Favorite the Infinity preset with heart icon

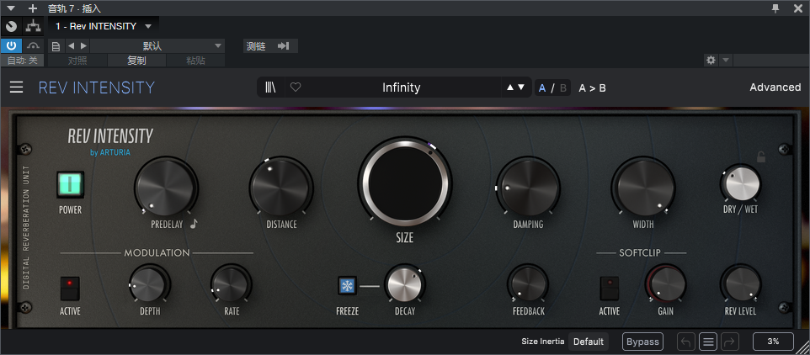click(x=296, y=87)
